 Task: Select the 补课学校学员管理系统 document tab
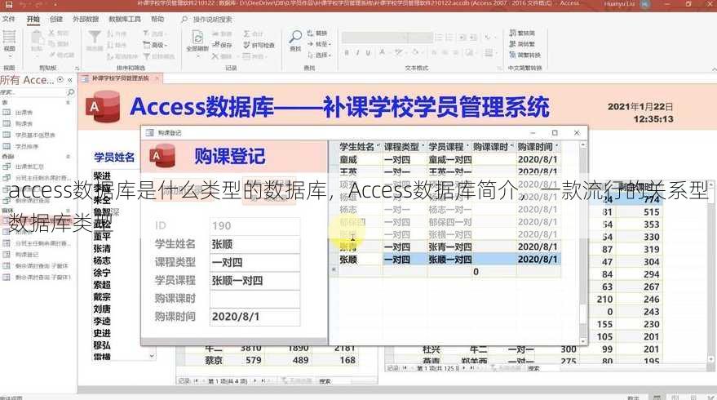tap(120, 78)
